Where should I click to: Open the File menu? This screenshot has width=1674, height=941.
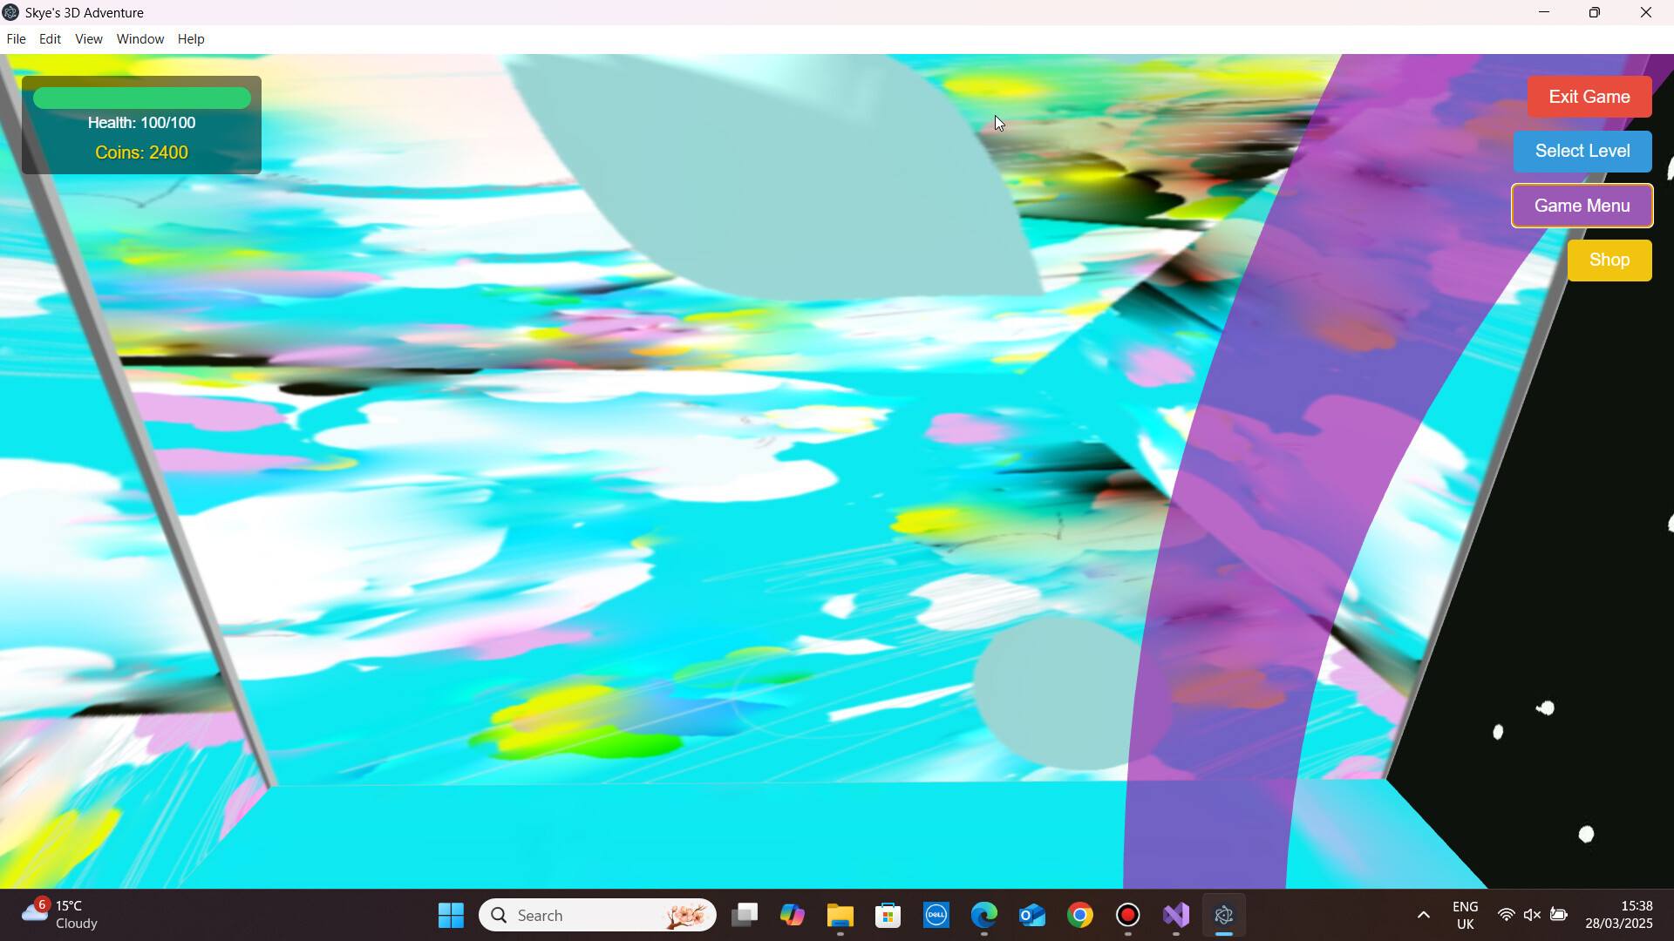(16, 39)
